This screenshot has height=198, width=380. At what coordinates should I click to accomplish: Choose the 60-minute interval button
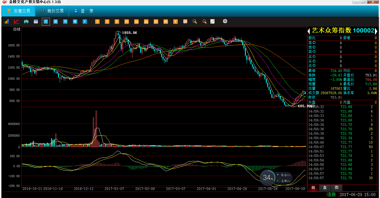[146, 21]
